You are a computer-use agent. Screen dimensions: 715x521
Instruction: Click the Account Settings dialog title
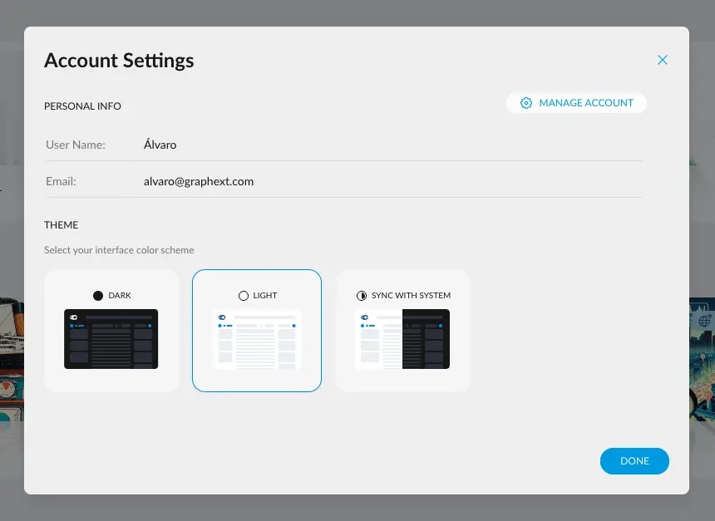tap(119, 60)
